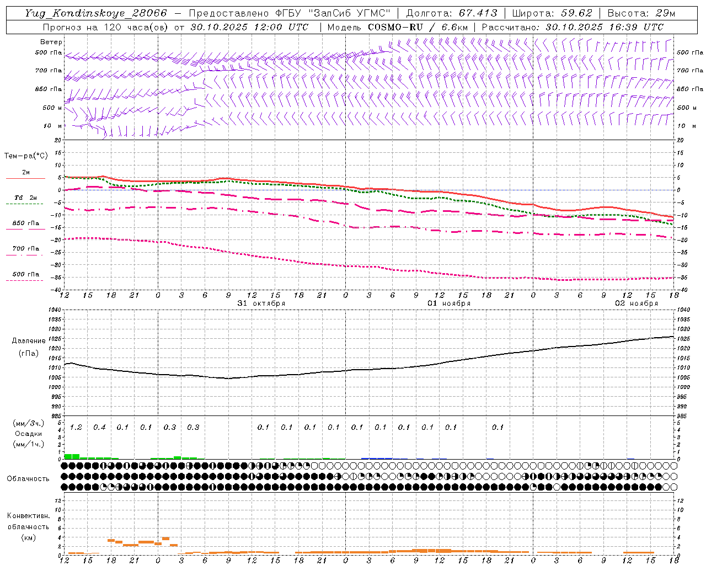706x565 pixels.
Task: Select the Прогноз на 120 часа(ов) text
Action: tap(106, 27)
